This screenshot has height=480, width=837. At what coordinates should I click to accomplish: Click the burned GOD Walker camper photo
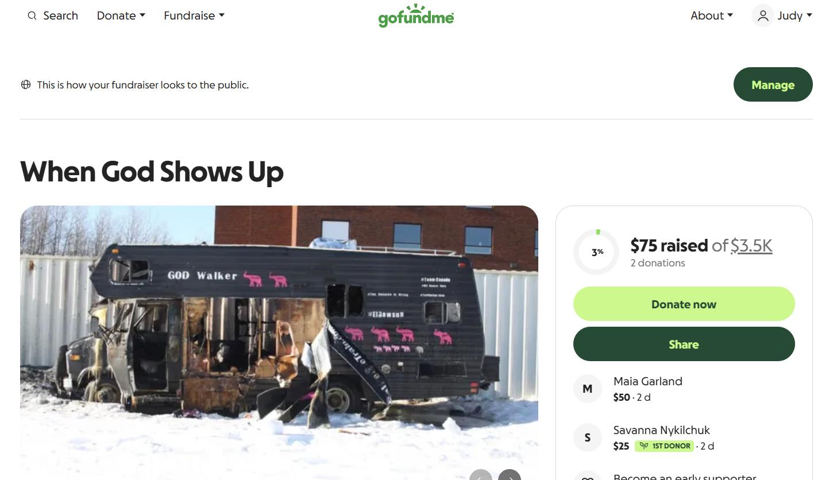(x=279, y=343)
